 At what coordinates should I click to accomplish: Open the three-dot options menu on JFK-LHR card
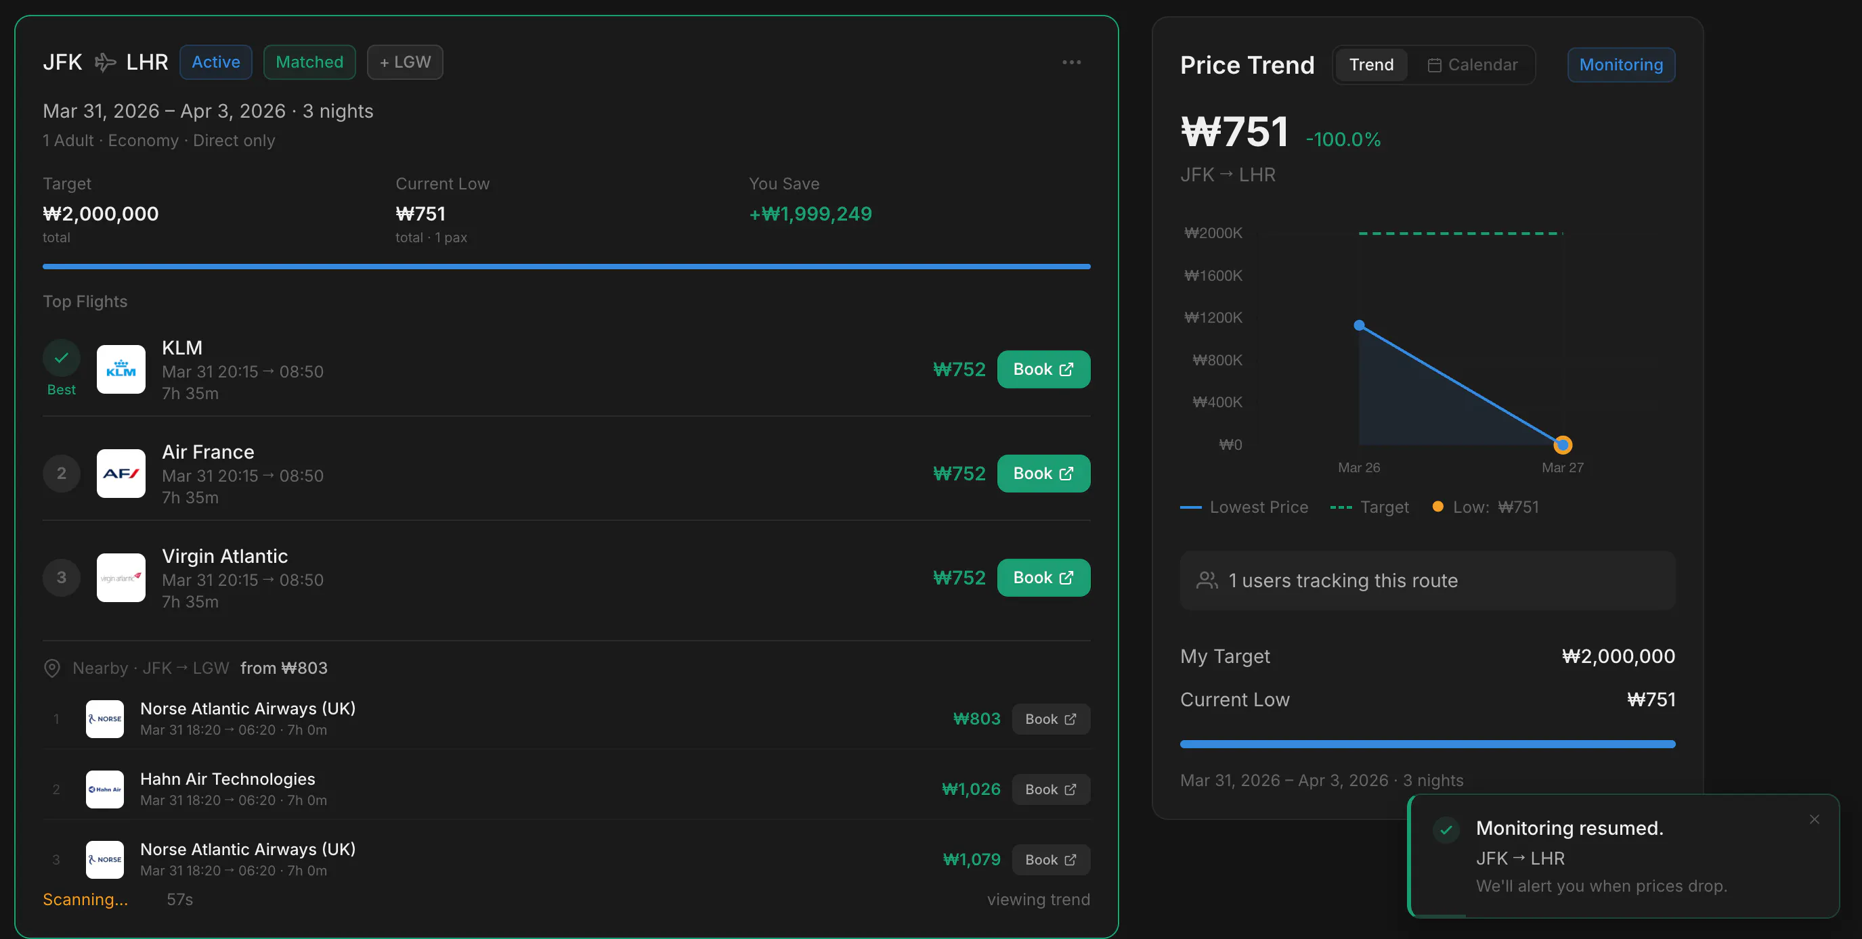(1071, 62)
